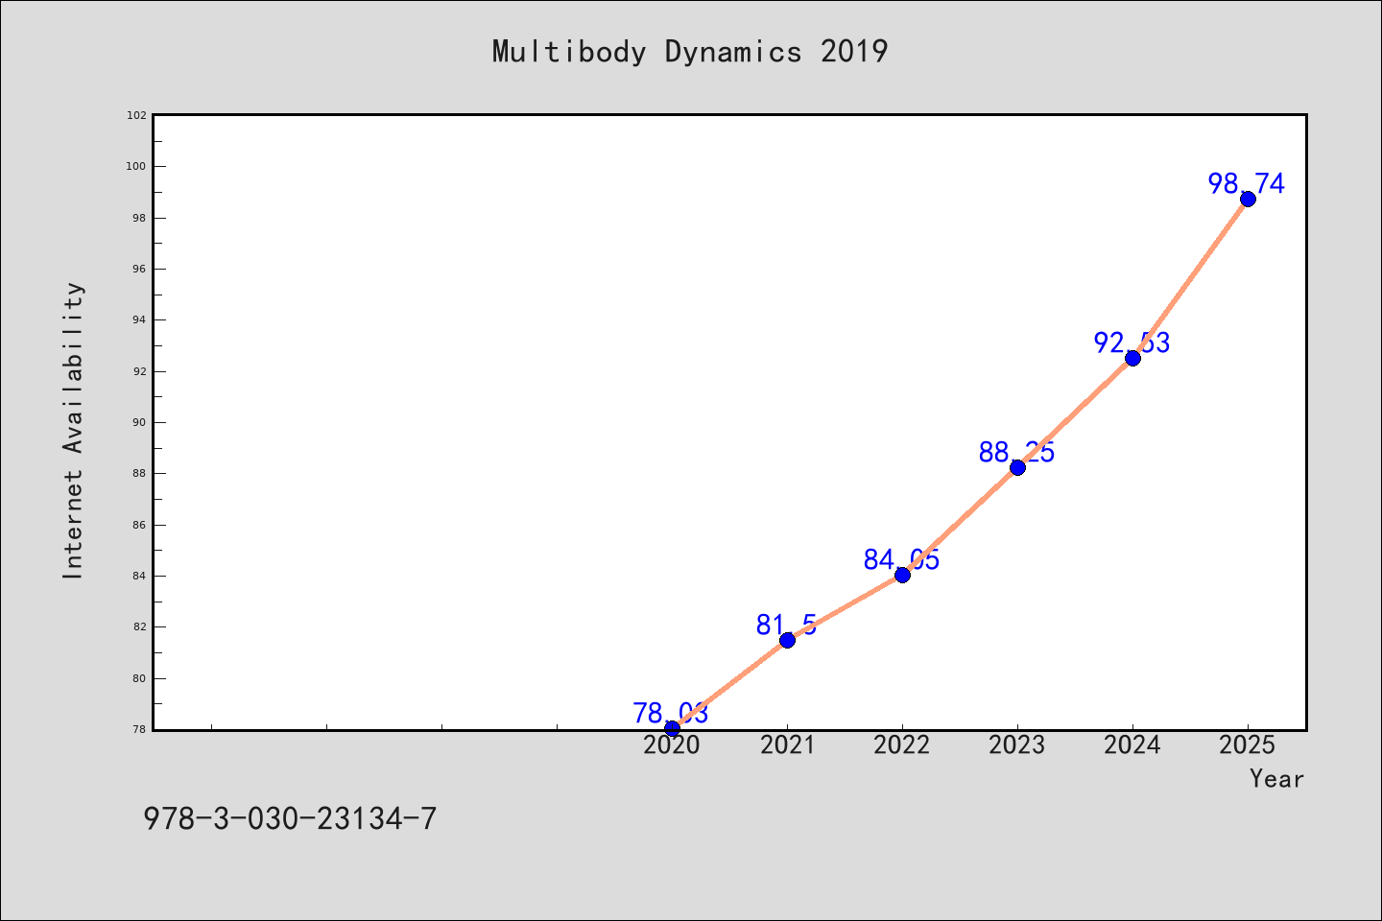Viewport: 1382px width, 921px height.
Task: Click the 92 y-axis tick label
Action: pyautogui.click(x=140, y=371)
